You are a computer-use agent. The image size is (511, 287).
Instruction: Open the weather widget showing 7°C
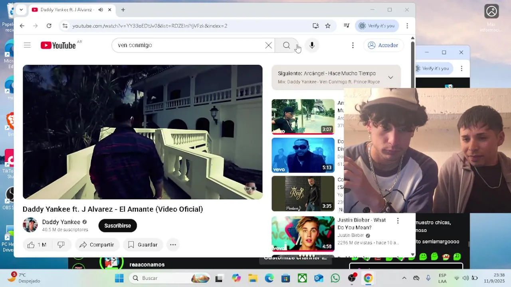26,278
